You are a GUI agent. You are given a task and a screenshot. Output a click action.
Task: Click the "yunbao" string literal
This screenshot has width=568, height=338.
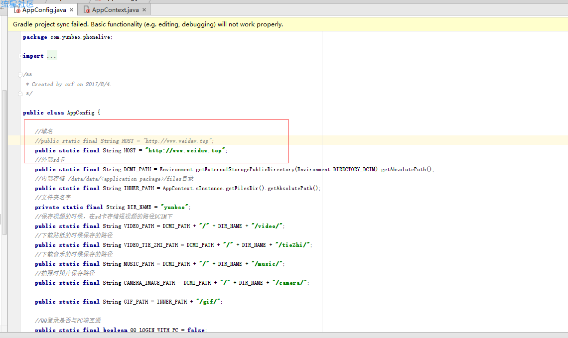coord(174,207)
